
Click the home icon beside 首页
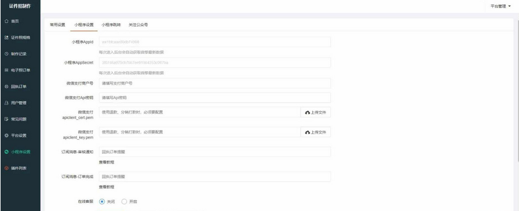click(x=6, y=21)
